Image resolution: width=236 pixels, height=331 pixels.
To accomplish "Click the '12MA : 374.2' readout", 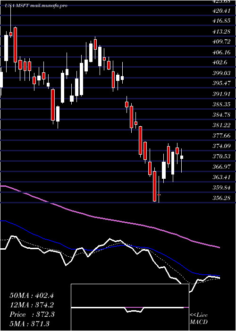I will click(x=32, y=305).
